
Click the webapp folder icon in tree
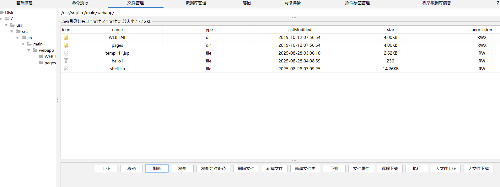(35, 50)
